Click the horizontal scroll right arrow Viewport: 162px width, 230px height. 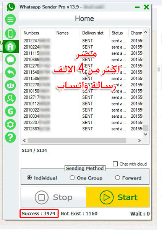[x=139, y=141]
